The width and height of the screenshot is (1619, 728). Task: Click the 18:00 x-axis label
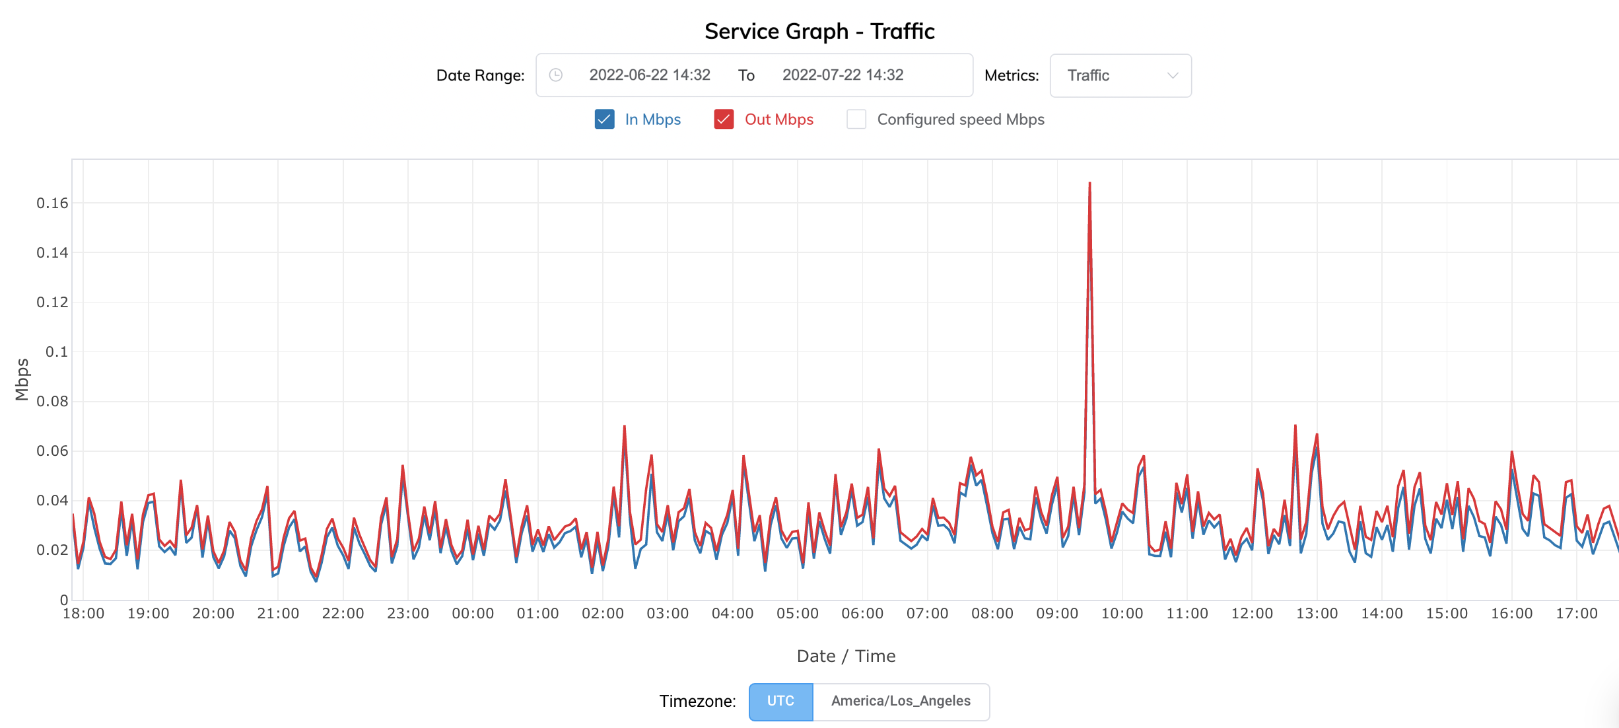coord(83,614)
